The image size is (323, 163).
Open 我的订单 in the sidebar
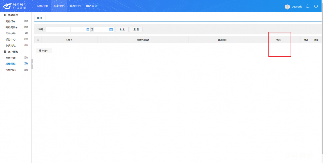[10, 21]
